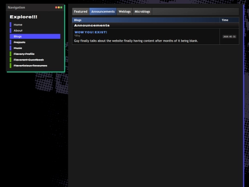
Task: Click the Navigation window title
Action: 16,7
